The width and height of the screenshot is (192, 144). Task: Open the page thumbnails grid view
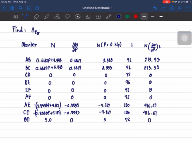(x=12, y=8)
